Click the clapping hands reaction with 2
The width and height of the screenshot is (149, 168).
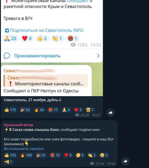pos(92,155)
